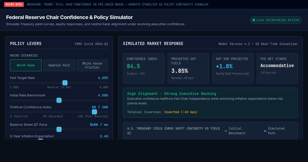The height and width of the screenshot is (162, 308).
Task: Click the Live Calibration Active status pill
Action: 276,20
